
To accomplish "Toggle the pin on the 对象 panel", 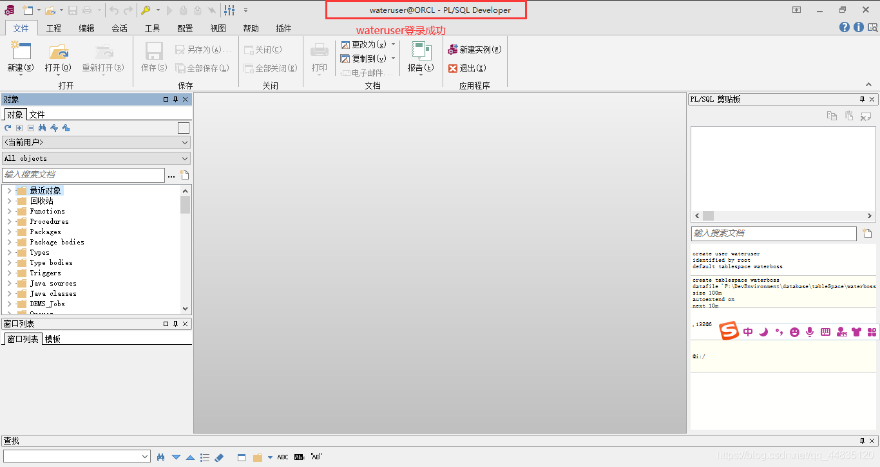I will click(175, 99).
